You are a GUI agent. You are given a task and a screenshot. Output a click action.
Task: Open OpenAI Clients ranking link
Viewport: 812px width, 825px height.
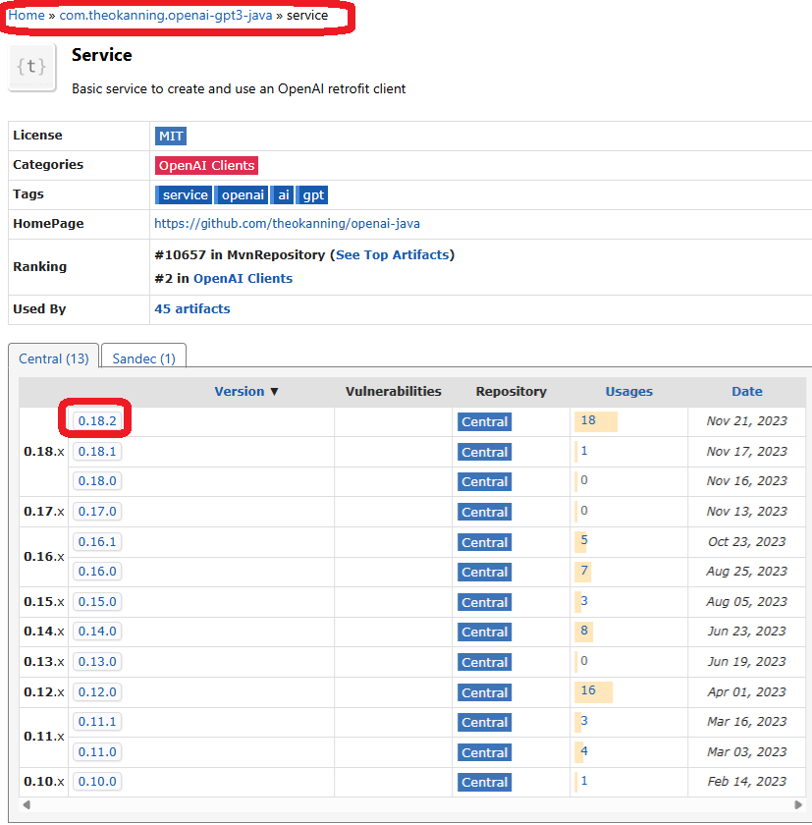coord(243,278)
